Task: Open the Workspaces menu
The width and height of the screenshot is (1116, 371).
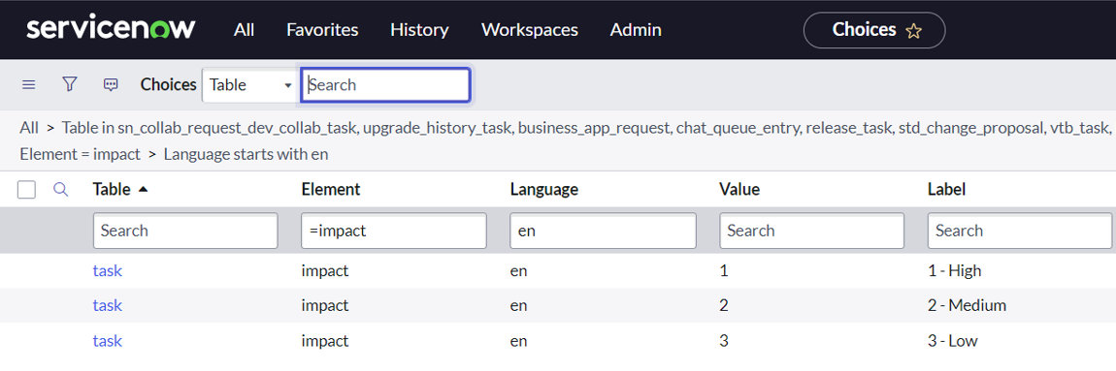Action: click(x=530, y=30)
